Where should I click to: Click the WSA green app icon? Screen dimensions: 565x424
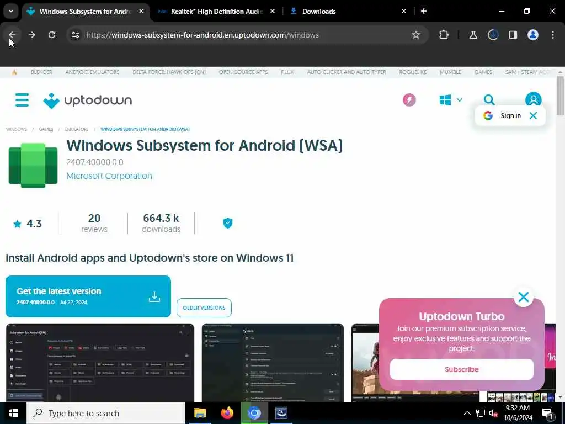33,166
